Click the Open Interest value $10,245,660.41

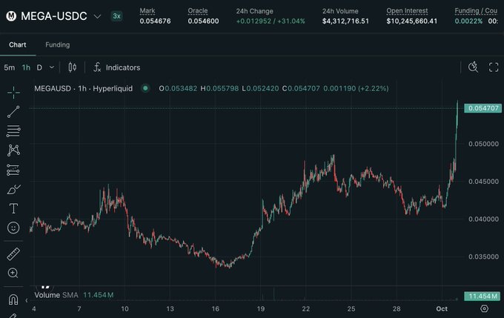tap(412, 21)
